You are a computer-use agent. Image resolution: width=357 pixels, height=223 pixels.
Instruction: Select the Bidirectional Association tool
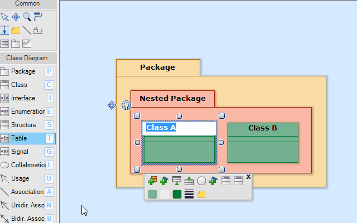tap(27, 219)
